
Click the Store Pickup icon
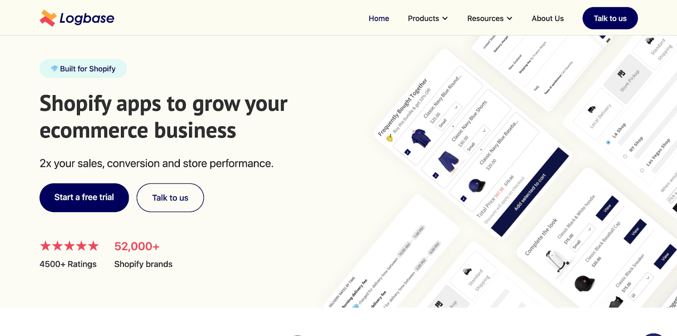tap(621, 74)
